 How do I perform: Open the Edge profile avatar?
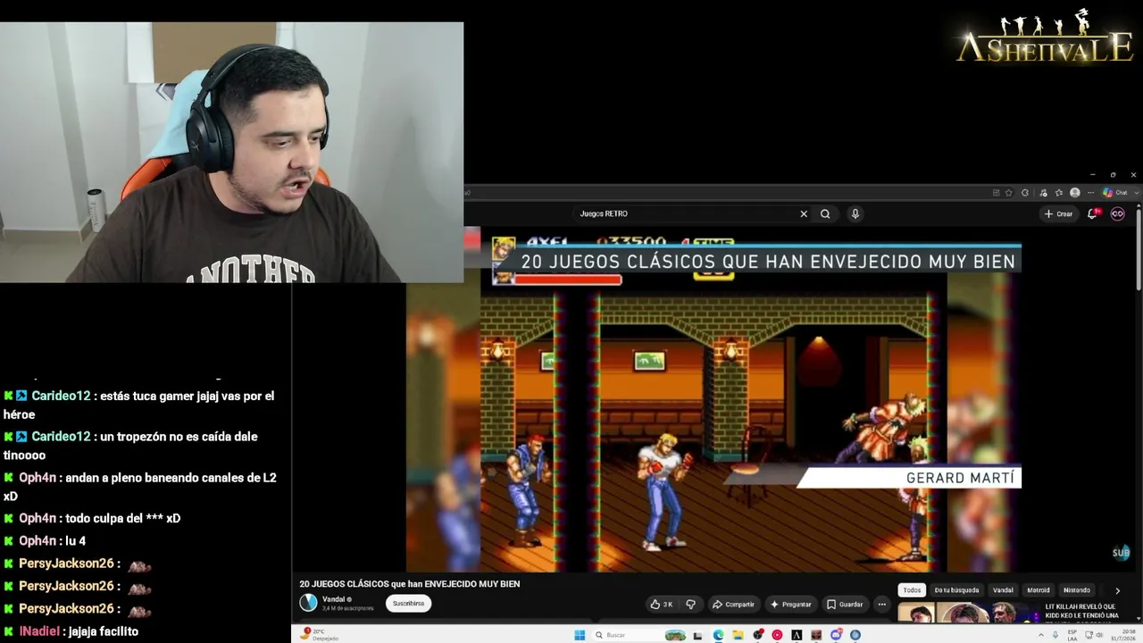coord(1075,193)
